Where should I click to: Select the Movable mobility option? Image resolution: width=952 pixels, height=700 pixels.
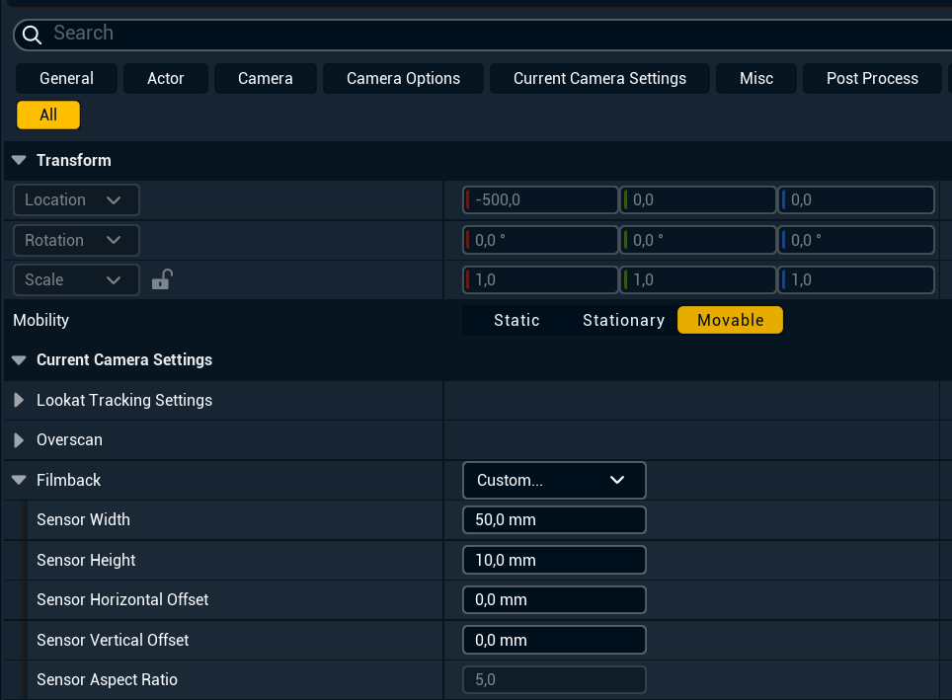(x=731, y=320)
